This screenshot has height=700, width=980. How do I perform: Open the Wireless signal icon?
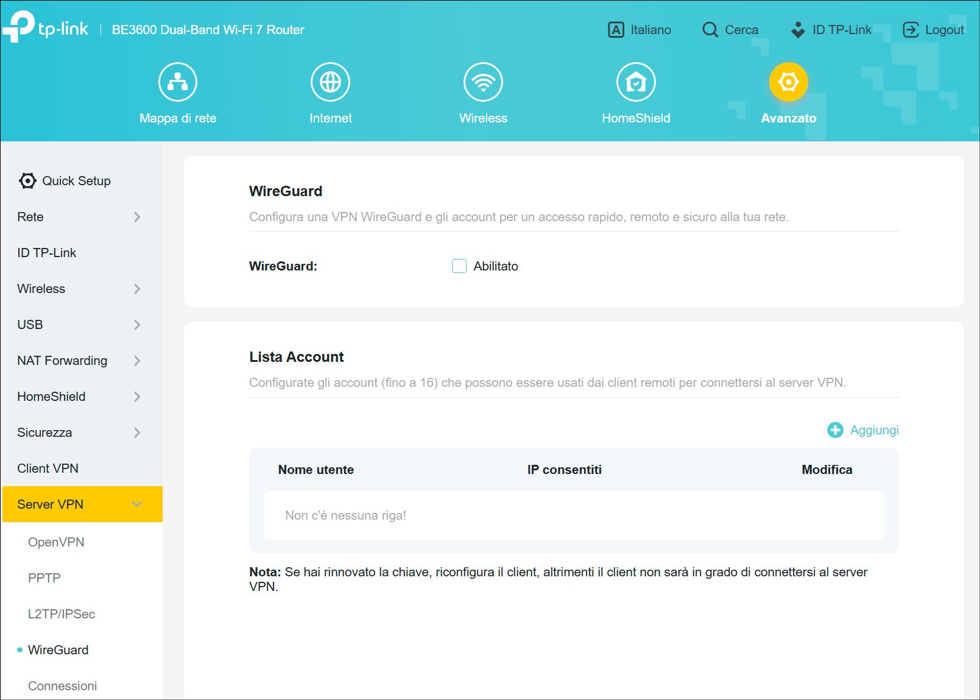tap(483, 82)
